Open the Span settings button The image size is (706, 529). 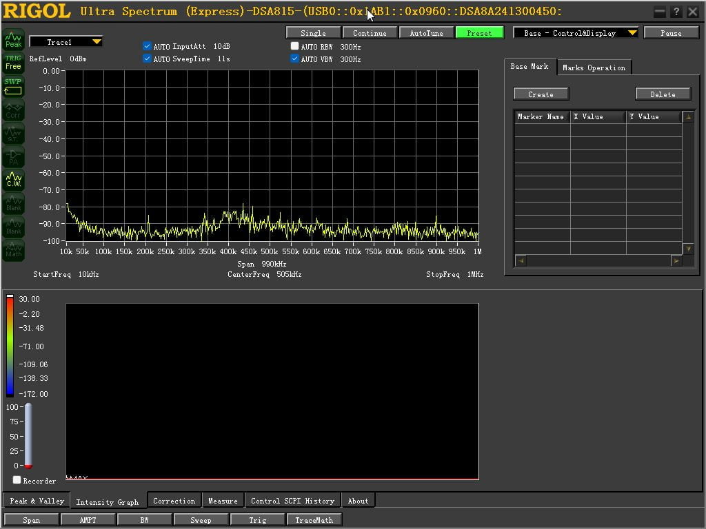[x=32, y=519]
